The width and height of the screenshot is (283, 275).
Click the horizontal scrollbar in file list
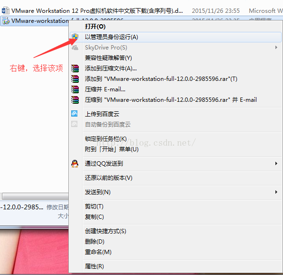35,196
